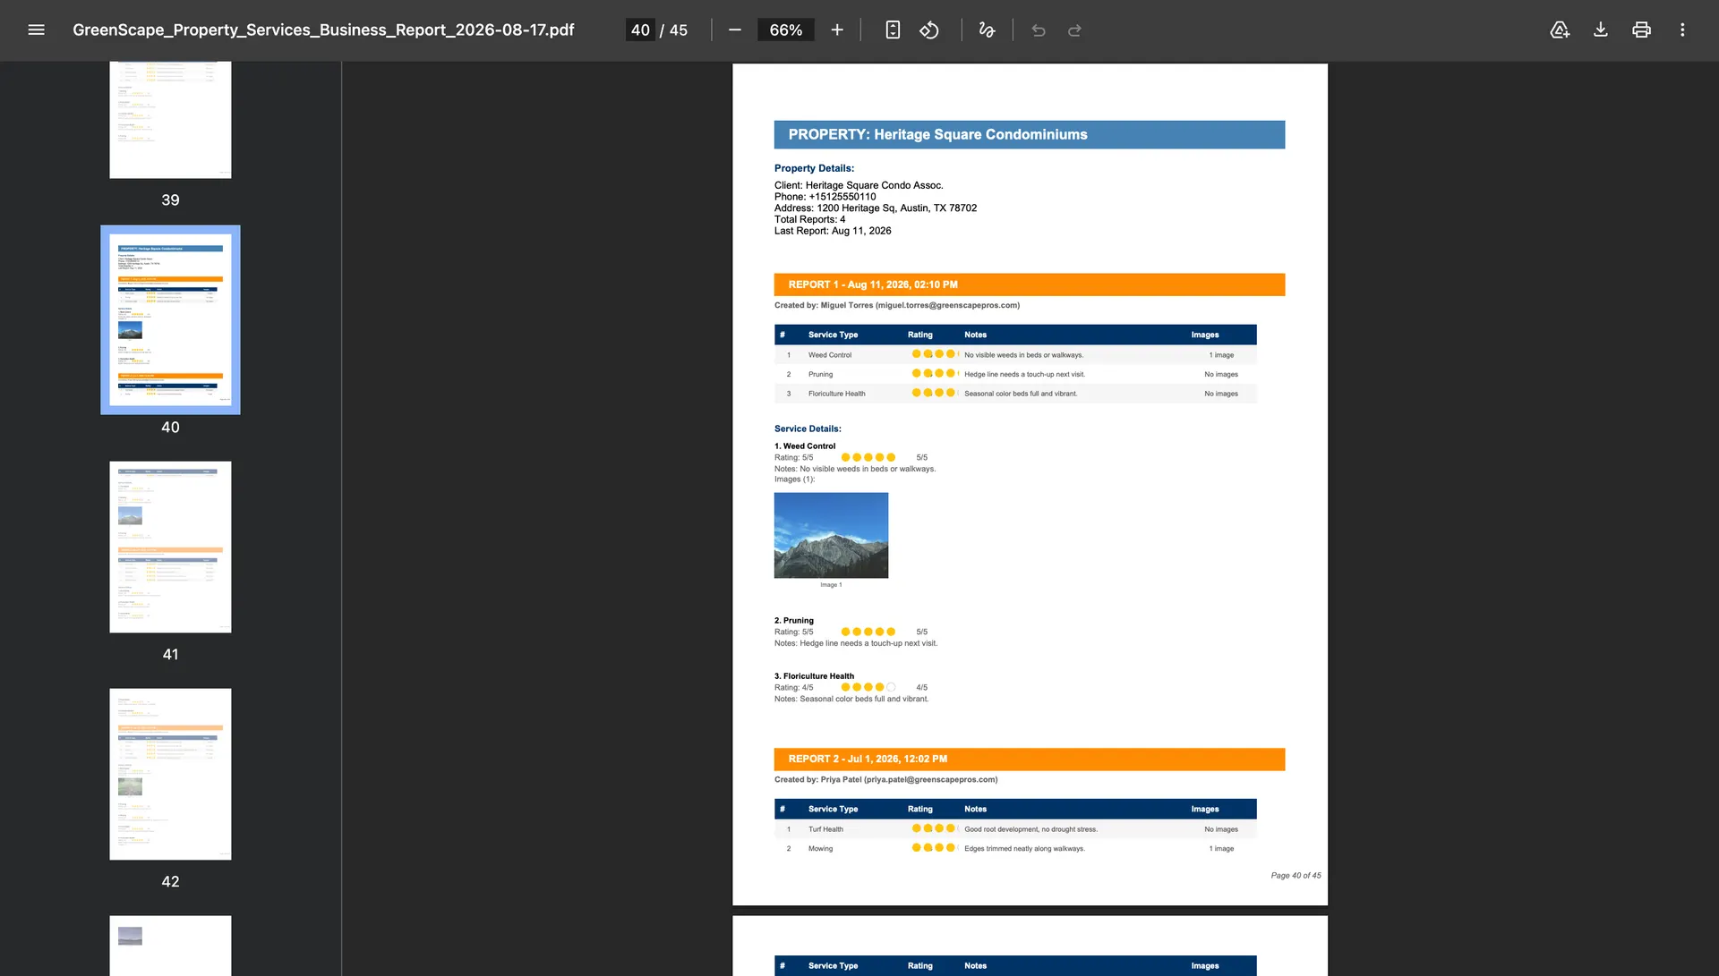Click the undo arrow in toolbar
Viewport: 1719px width, 976px height.
(1039, 30)
